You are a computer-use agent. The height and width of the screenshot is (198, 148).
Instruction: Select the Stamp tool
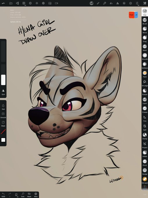click(x=145, y=136)
